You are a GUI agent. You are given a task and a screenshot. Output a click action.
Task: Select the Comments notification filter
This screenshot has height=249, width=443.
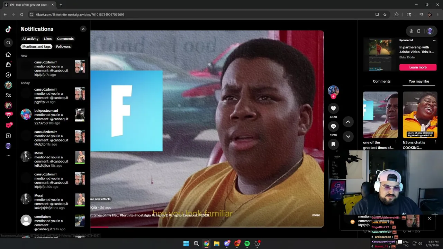65,39
